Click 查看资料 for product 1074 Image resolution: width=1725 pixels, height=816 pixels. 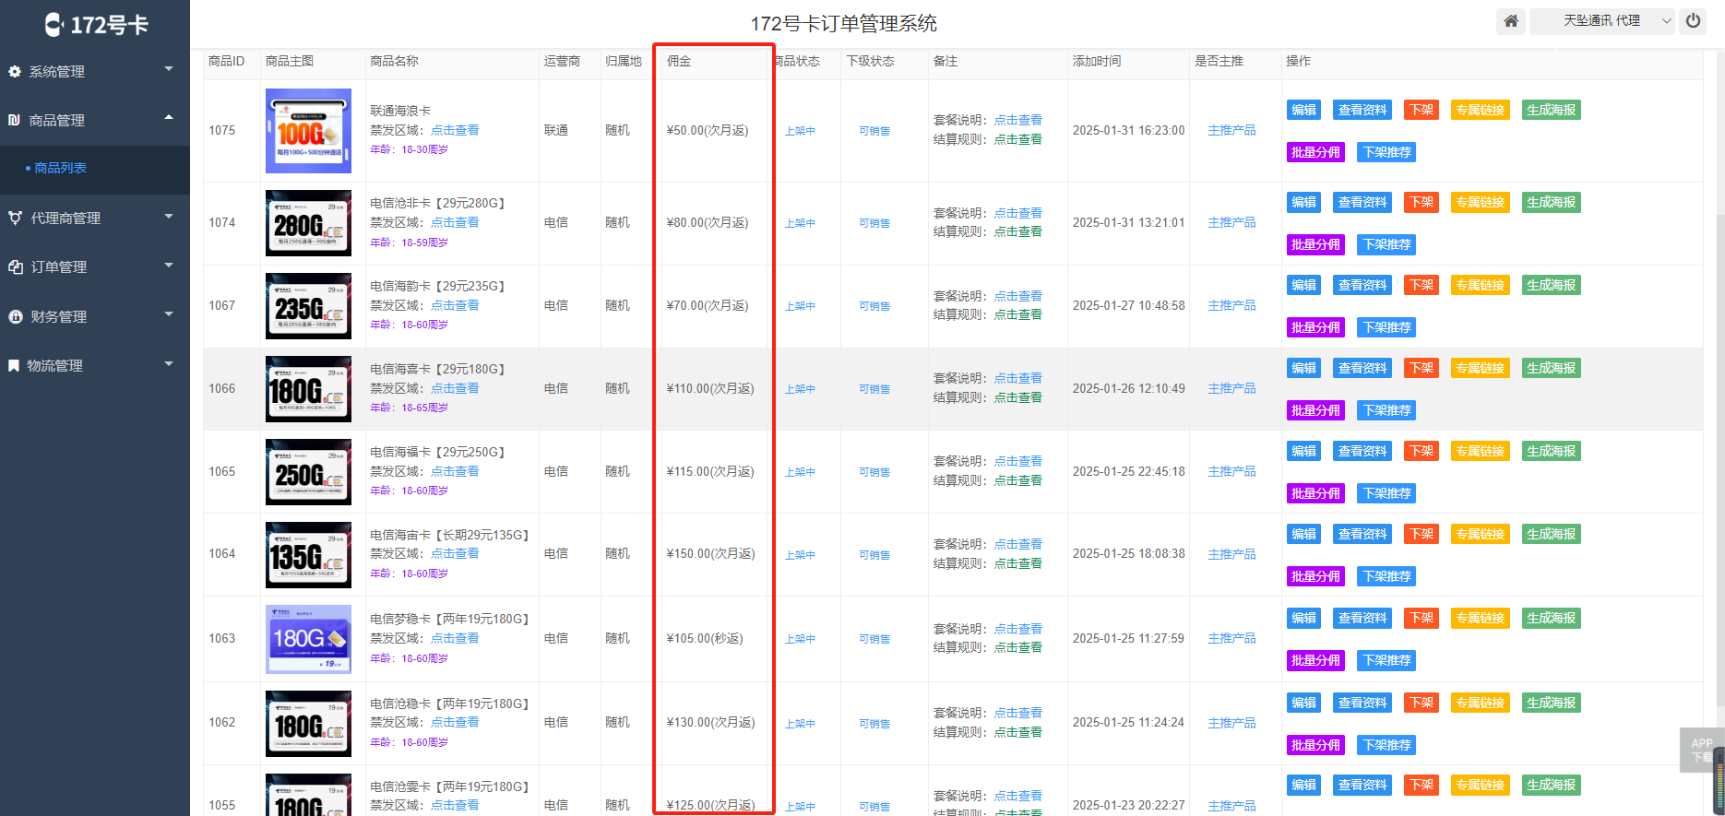tap(1362, 202)
